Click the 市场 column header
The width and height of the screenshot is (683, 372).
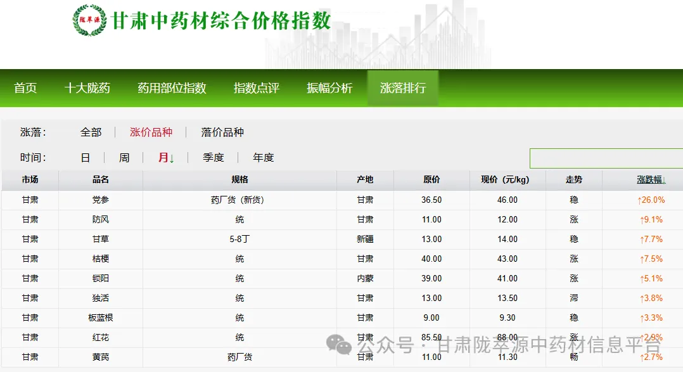coord(30,179)
